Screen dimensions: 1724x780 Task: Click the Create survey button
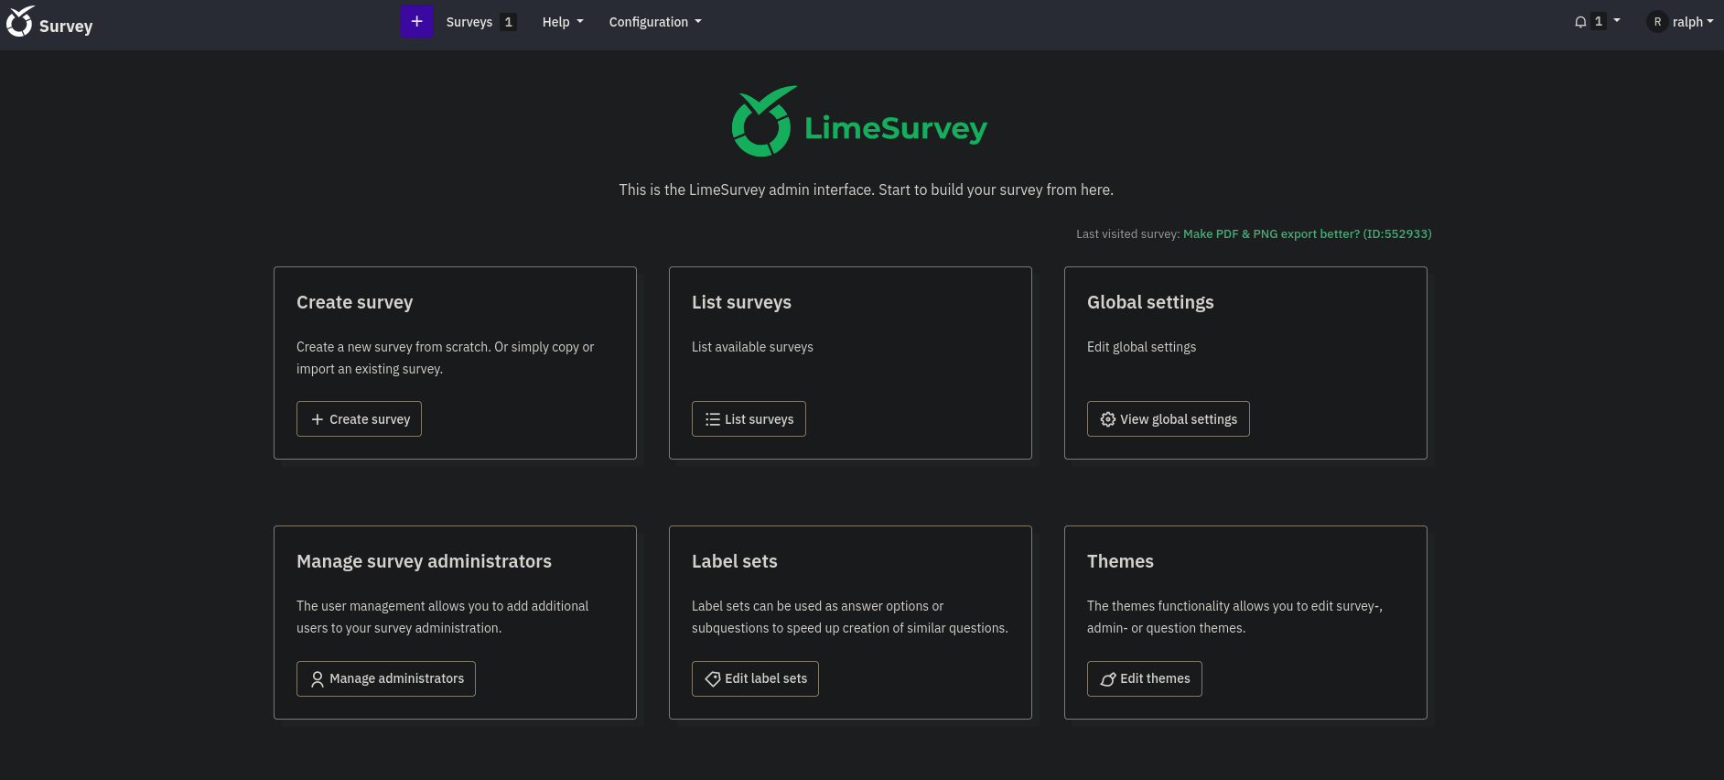(x=359, y=419)
